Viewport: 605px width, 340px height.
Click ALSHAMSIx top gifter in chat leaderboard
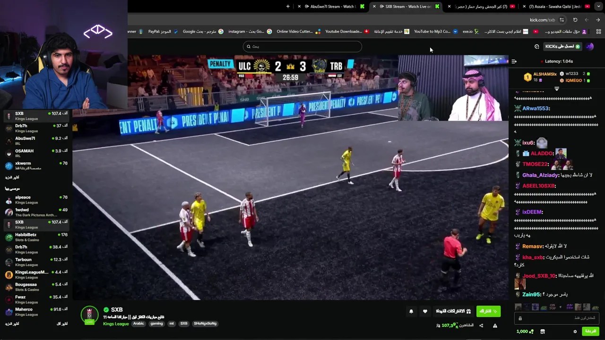pos(539,76)
